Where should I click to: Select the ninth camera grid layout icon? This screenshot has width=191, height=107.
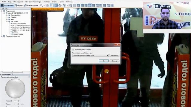tap(105, 5)
